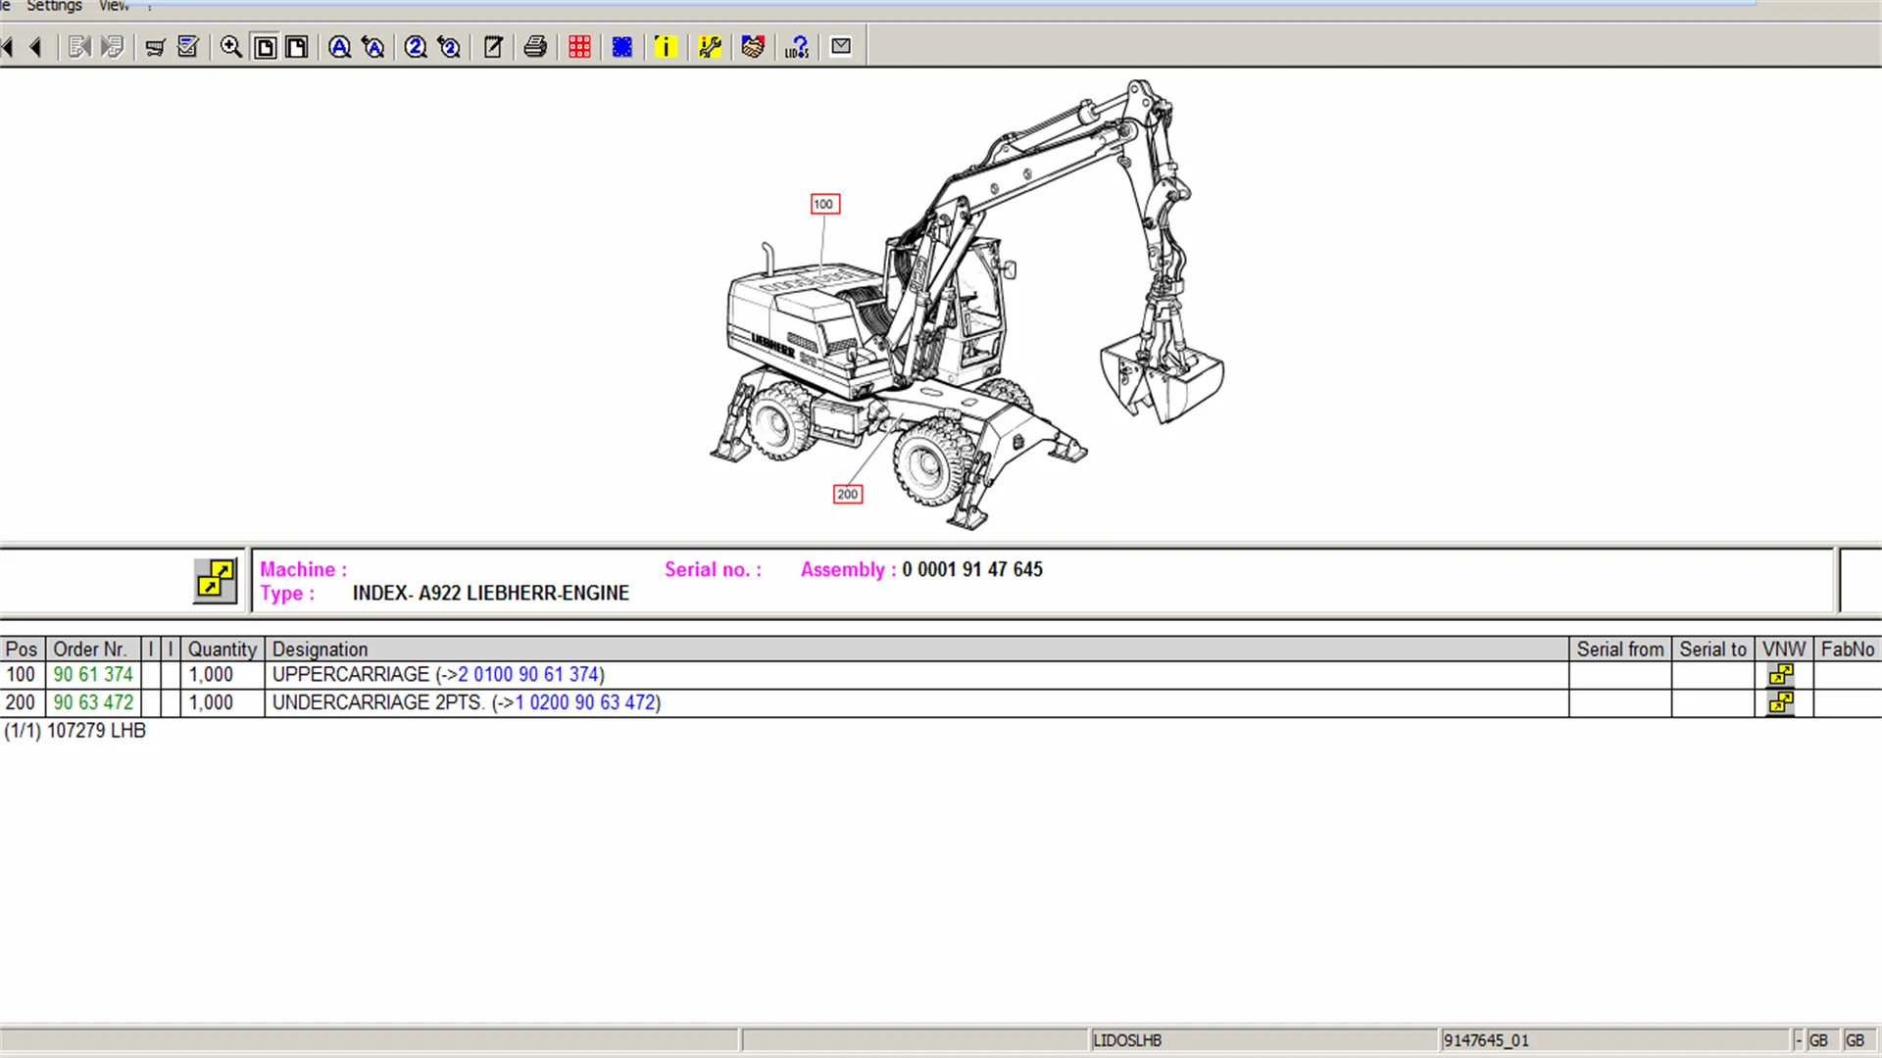The image size is (1882, 1058).
Task: Select the small page view icon
Action: pyautogui.click(x=265, y=47)
